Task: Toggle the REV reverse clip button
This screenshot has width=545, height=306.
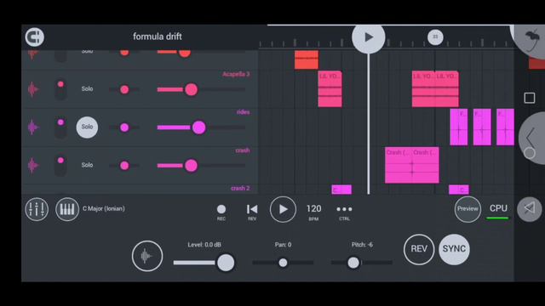Action: (419, 249)
